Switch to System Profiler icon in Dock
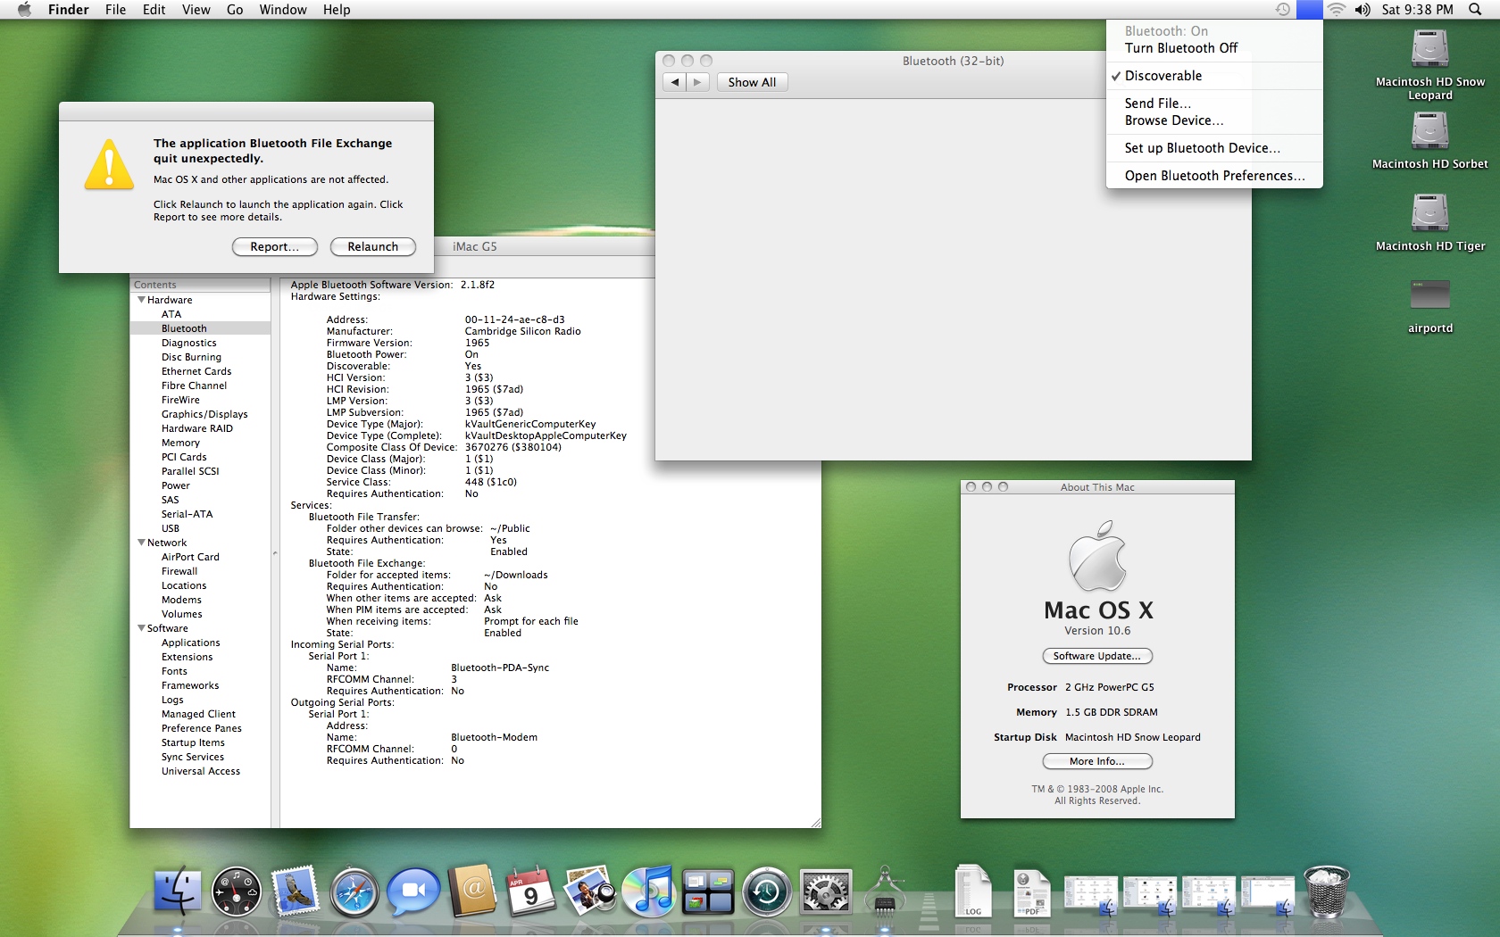The image size is (1500, 937). pos(885,891)
